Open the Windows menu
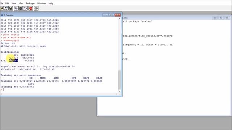Image resolution: width=232 pixels, height=130 pixels. tap(42, 3)
